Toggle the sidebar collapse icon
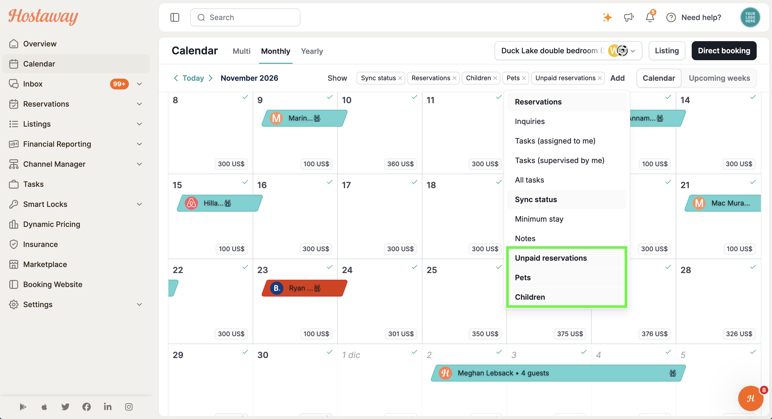The height and width of the screenshot is (419, 772). coord(175,17)
